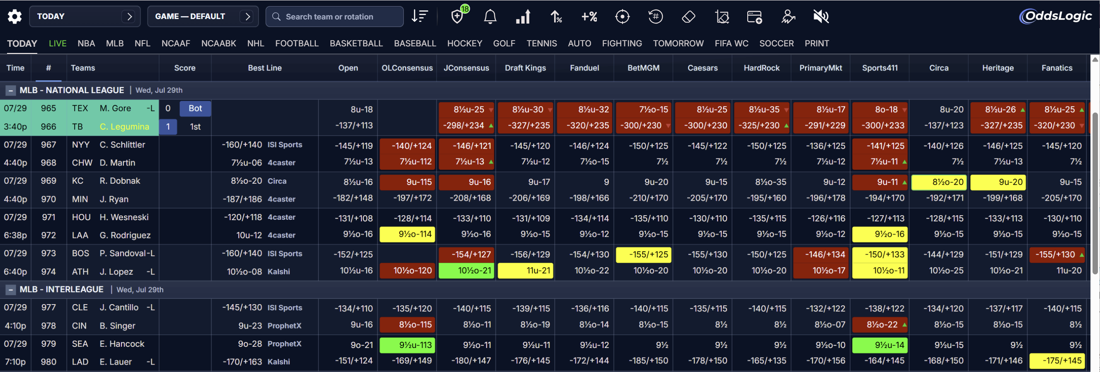Collapse the MLB - INTERLEAGUE section
The width and height of the screenshot is (1100, 372).
point(10,290)
